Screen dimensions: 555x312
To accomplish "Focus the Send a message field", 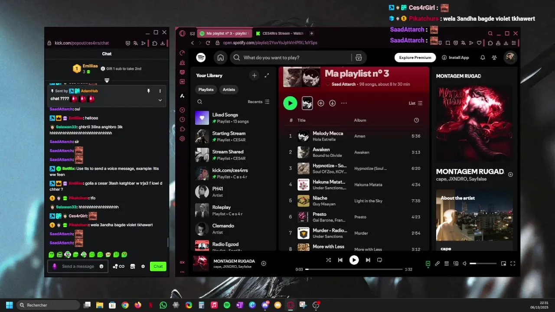I will coord(78,266).
